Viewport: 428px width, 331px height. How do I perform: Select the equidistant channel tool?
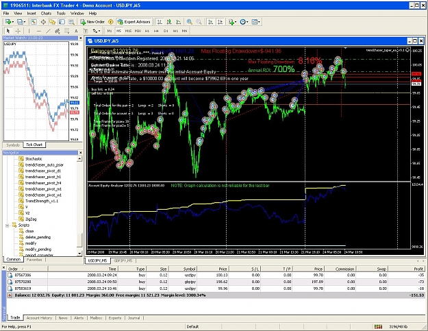(x=58, y=31)
